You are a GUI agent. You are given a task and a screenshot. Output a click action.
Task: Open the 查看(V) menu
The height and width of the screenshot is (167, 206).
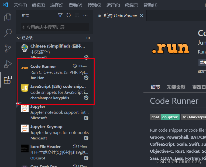tap(75, 5)
